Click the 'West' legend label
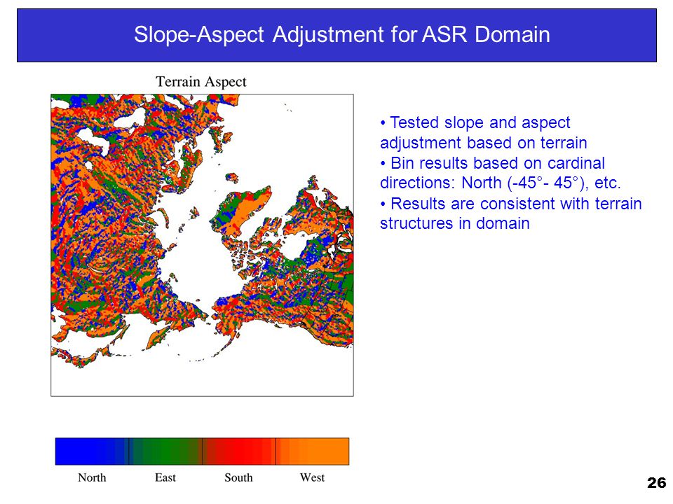Image resolution: width=673 pixels, height=504 pixels. click(x=312, y=477)
